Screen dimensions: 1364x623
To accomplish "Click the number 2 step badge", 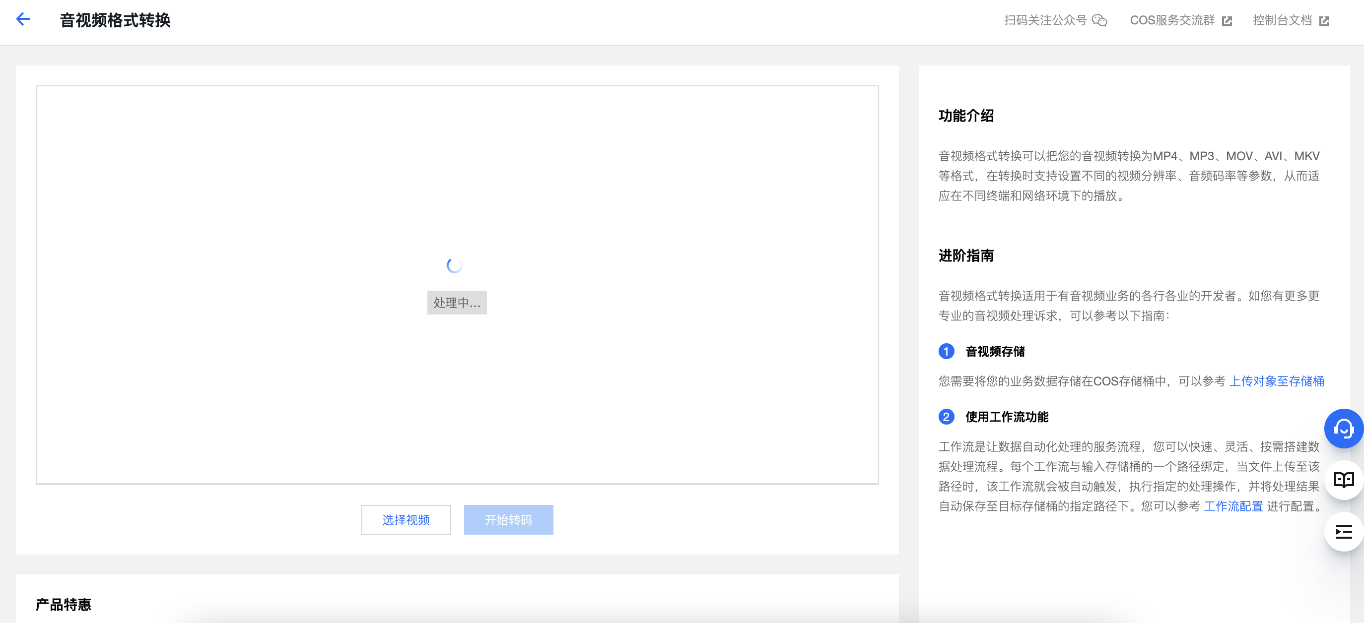I will (946, 417).
